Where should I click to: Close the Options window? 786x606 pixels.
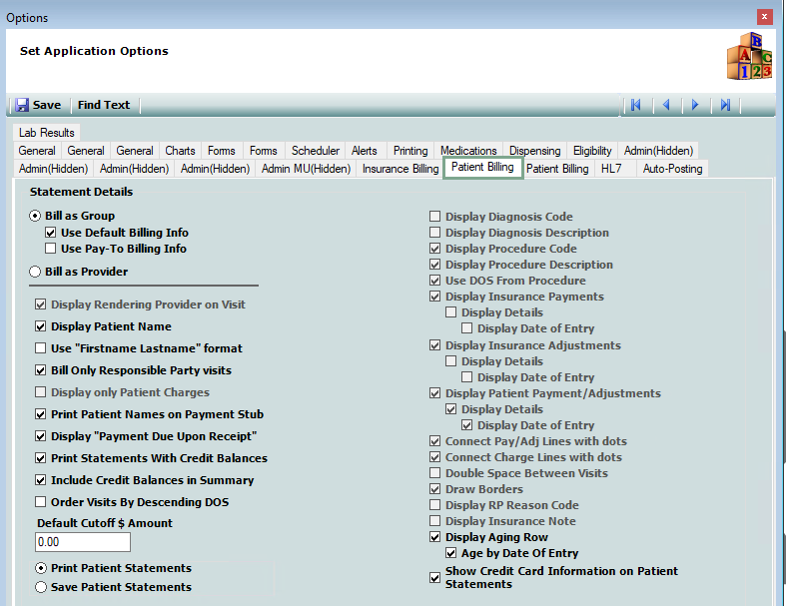(x=764, y=17)
